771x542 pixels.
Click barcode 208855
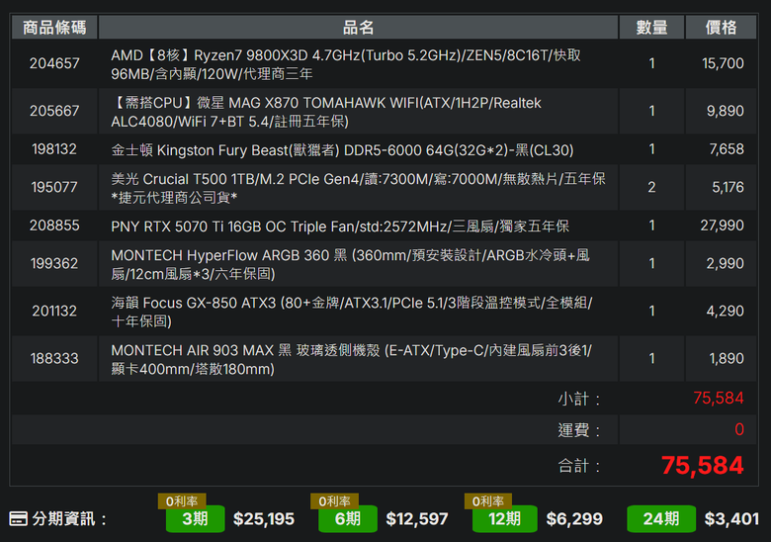(x=54, y=226)
